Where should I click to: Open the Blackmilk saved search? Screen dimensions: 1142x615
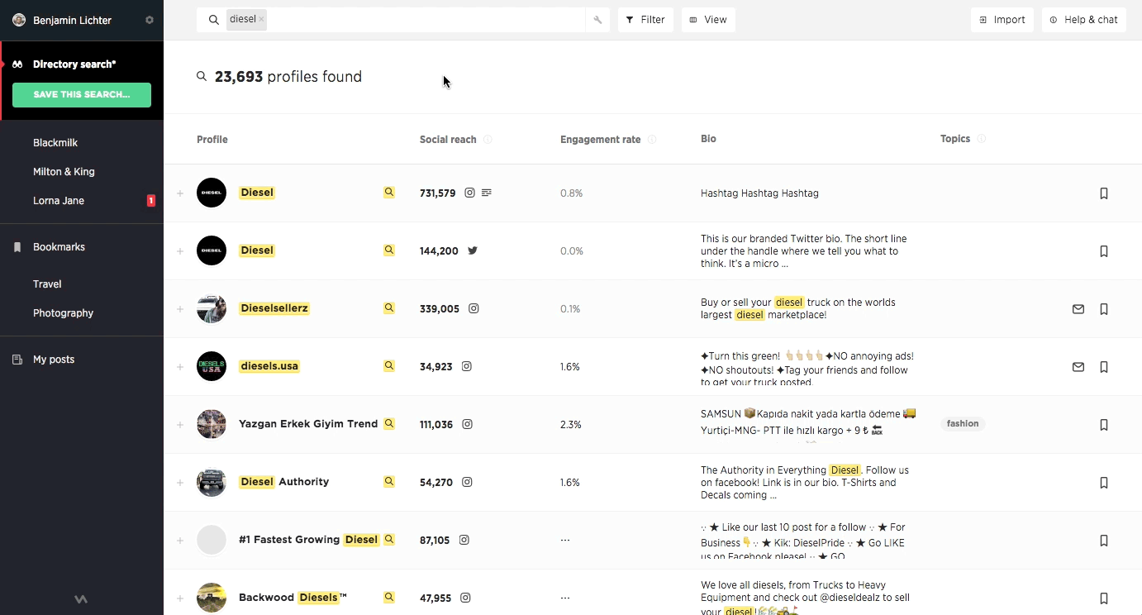click(x=55, y=143)
